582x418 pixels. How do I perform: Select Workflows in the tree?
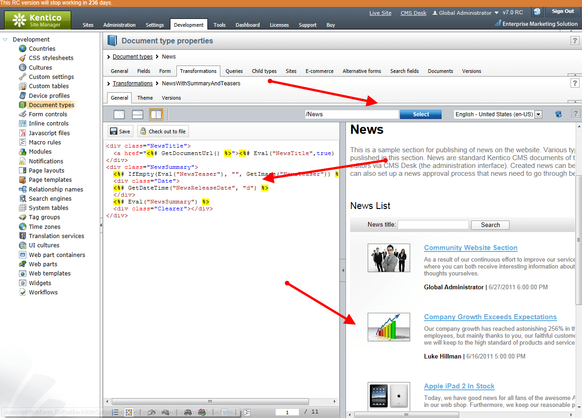[43, 293]
